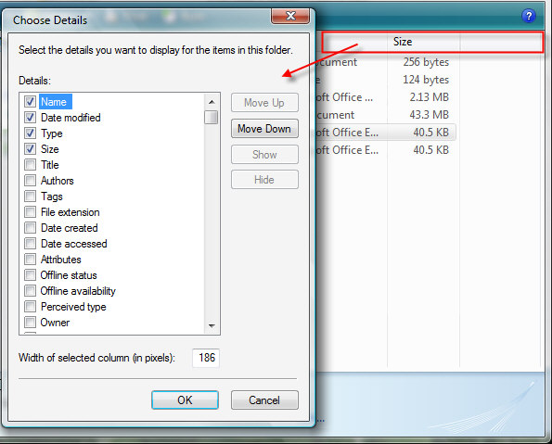Click the Move Down button
Screen dimensions: 552x444
tap(264, 129)
